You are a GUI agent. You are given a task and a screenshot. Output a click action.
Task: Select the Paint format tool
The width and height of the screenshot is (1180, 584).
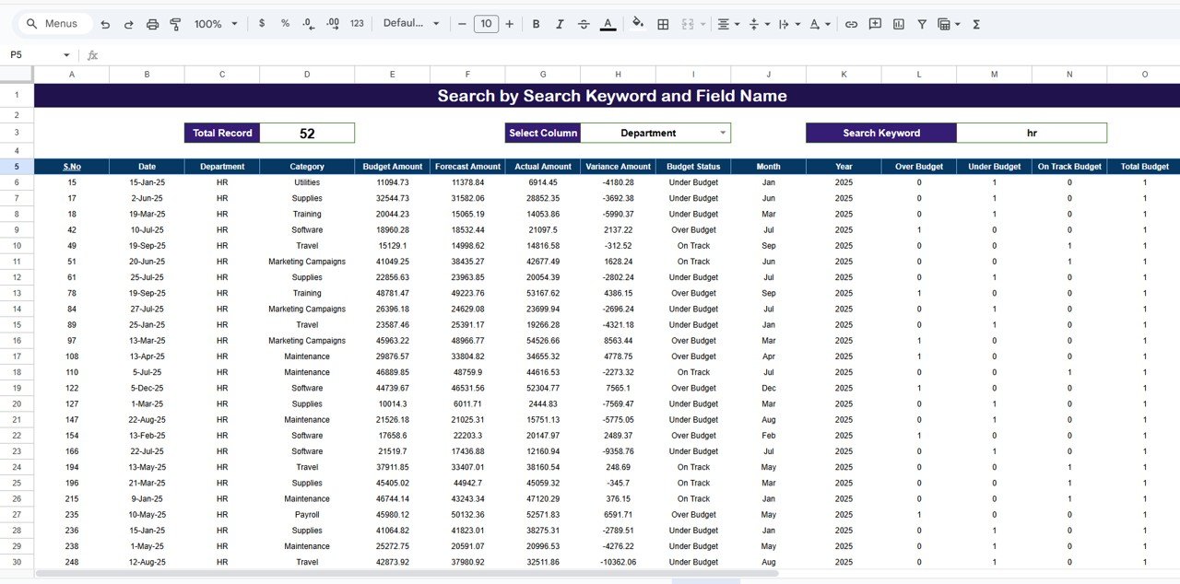175,24
